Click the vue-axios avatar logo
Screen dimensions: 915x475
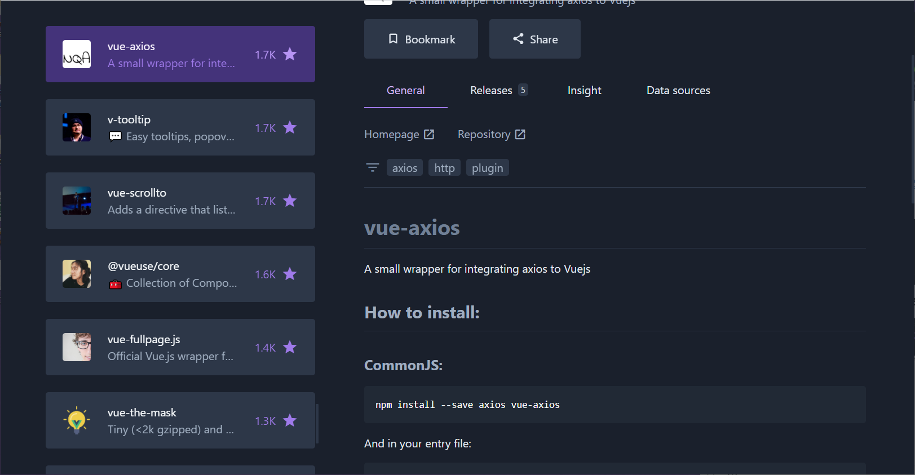[x=77, y=54]
